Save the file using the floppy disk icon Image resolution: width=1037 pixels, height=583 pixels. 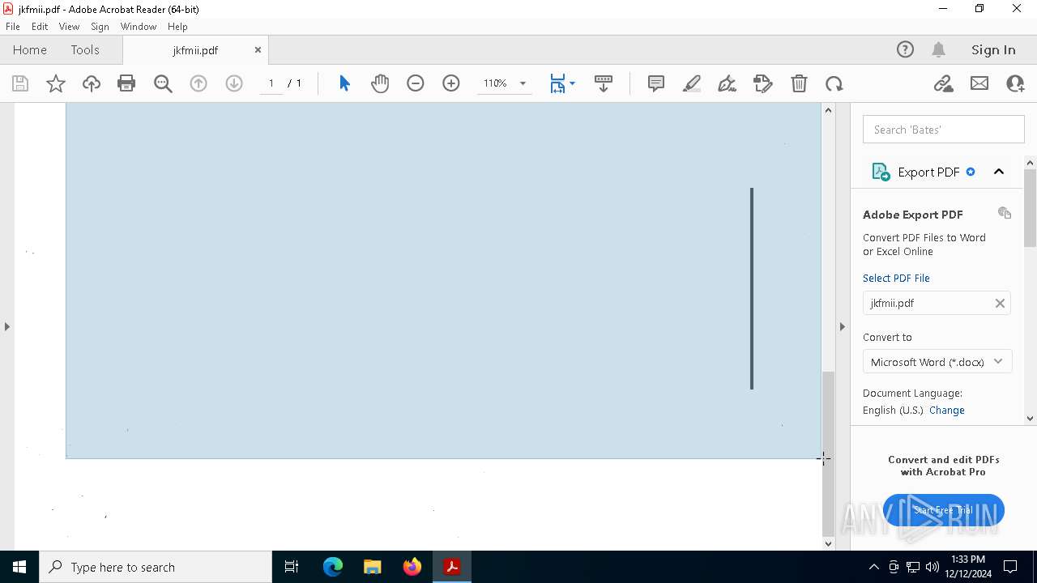(20, 83)
